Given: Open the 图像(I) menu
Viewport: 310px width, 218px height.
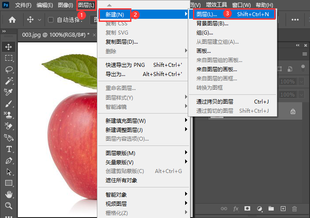Looking at the screenshot, I should pos(65,5).
